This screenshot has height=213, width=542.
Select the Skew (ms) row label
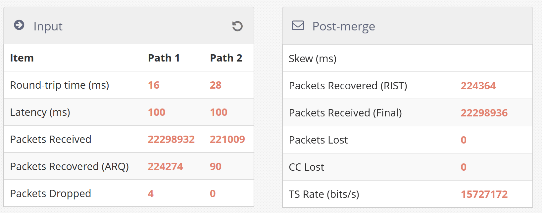(x=313, y=59)
